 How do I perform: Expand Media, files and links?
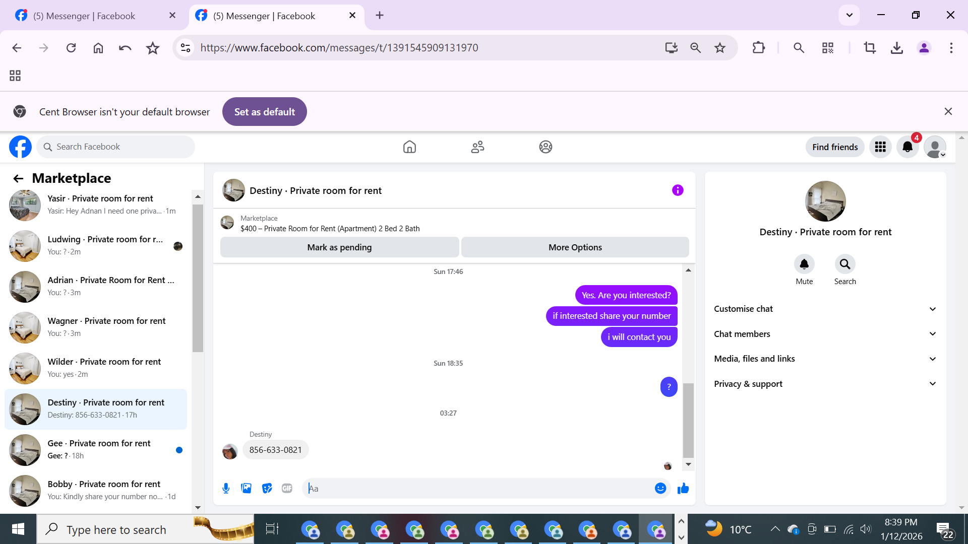(825, 359)
